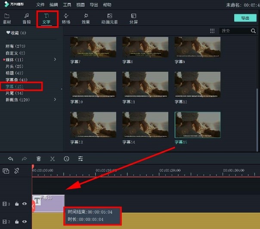The image size is (260, 229).
Task: Open the 导出 menu in menu bar
Action: pyautogui.click(x=94, y=5)
